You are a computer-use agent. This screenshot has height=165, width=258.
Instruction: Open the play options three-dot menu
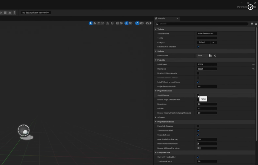[x=14, y=13]
